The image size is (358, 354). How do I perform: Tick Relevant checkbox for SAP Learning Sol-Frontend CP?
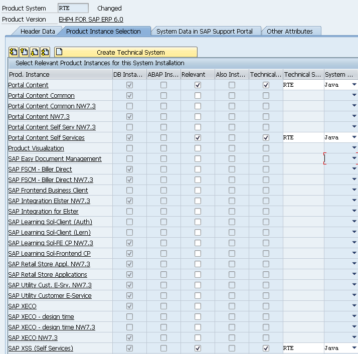(x=198, y=253)
